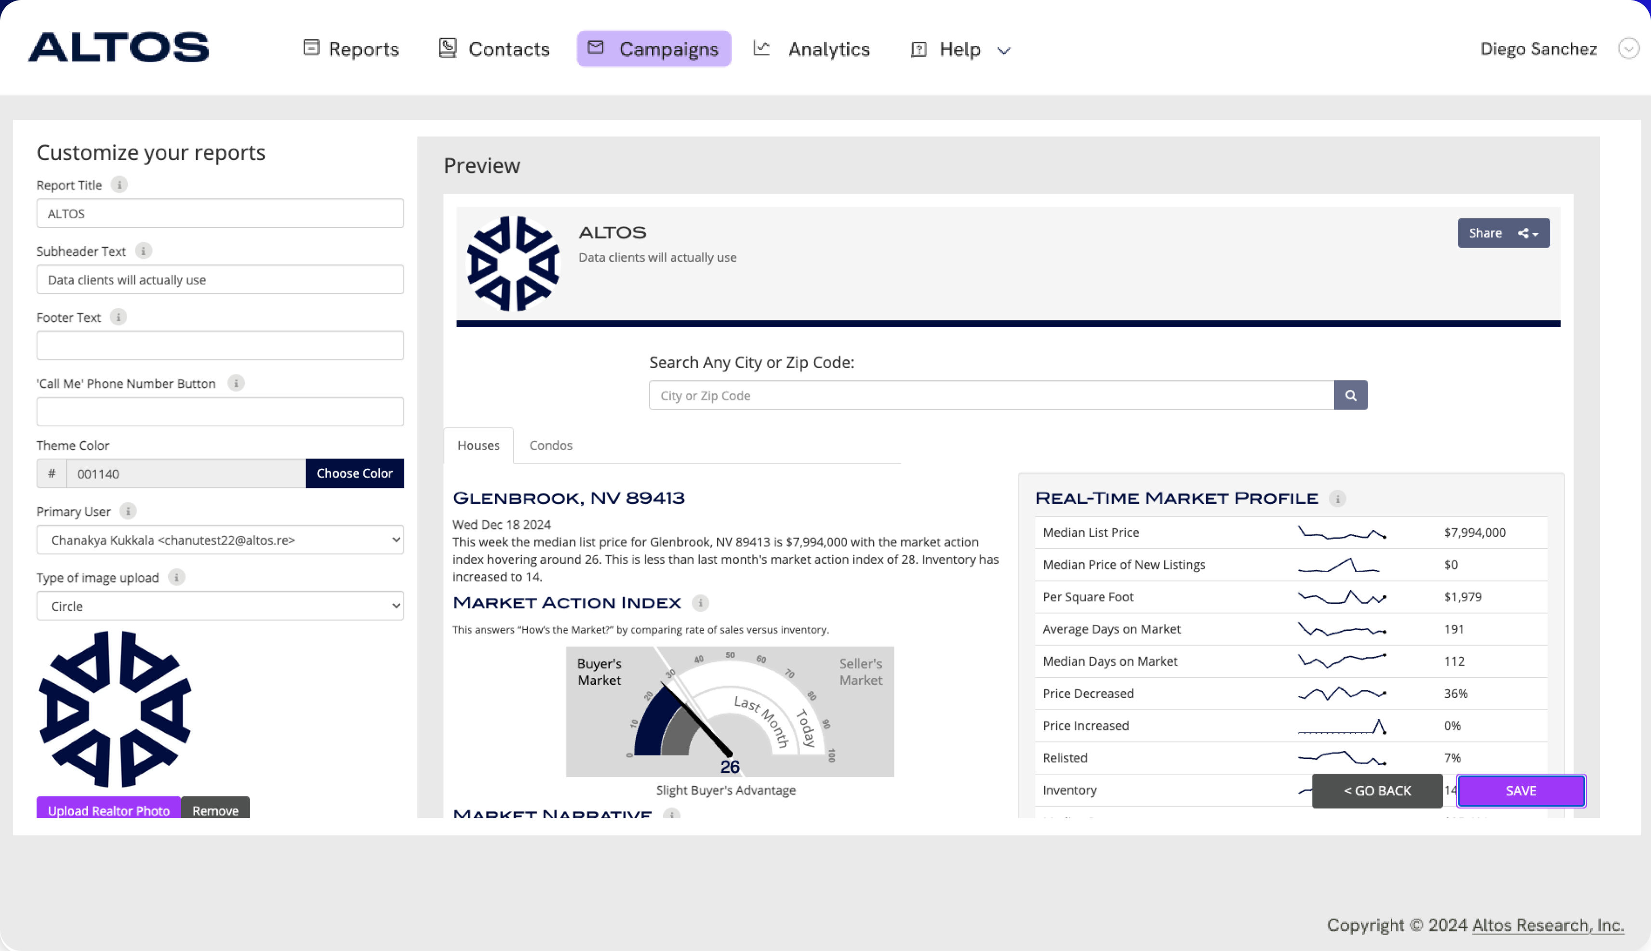Select the Primary User dropdown
The width and height of the screenshot is (1651, 951).
(x=220, y=540)
